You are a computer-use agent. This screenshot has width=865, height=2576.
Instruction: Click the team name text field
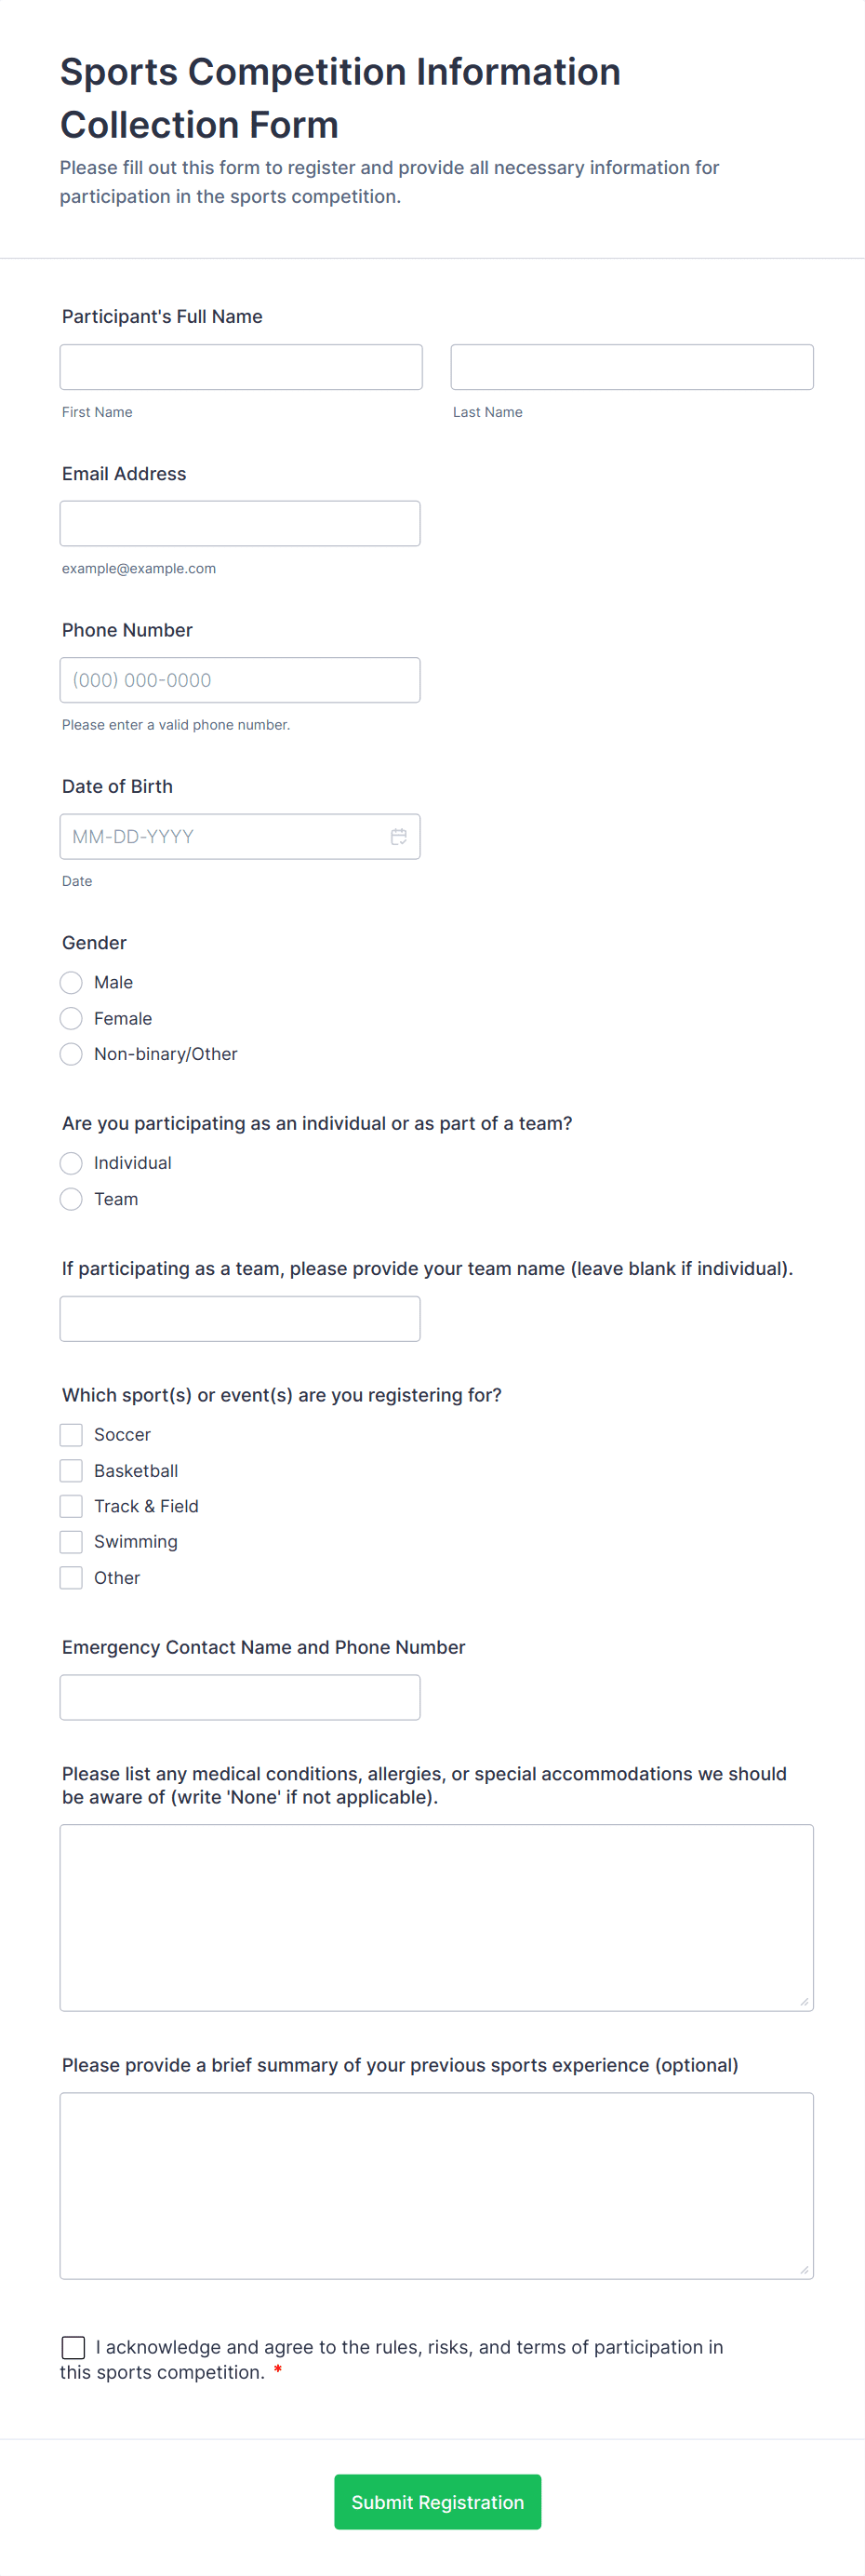pyautogui.click(x=240, y=1319)
